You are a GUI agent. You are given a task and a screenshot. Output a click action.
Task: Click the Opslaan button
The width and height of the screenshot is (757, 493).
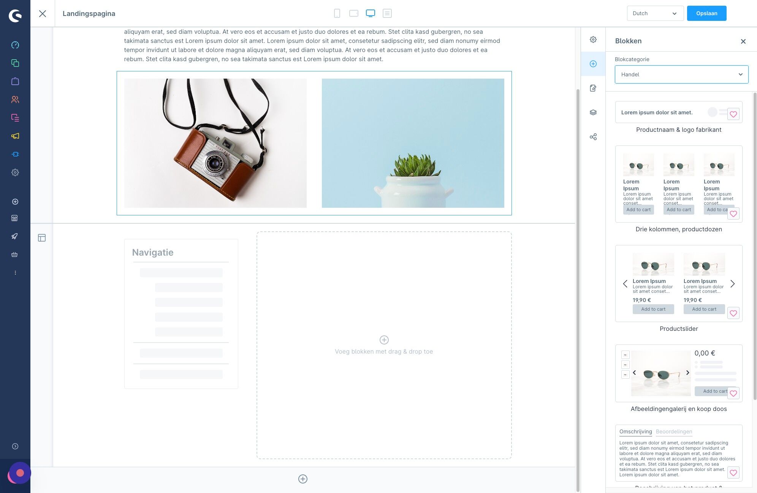(x=706, y=13)
